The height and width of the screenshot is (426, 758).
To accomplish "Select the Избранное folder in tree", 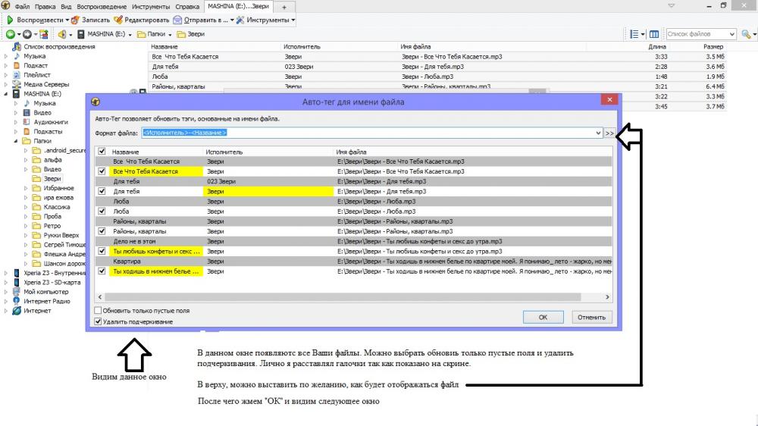I will pos(58,188).
